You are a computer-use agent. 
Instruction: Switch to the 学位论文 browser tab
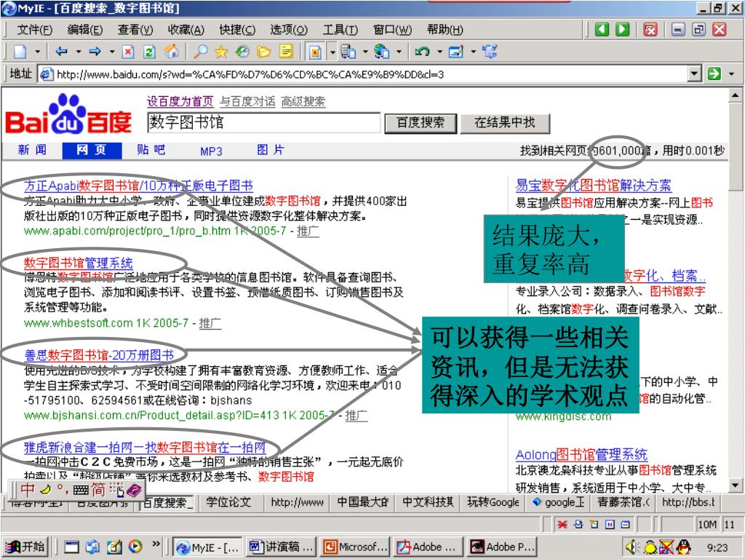[228, 502]
